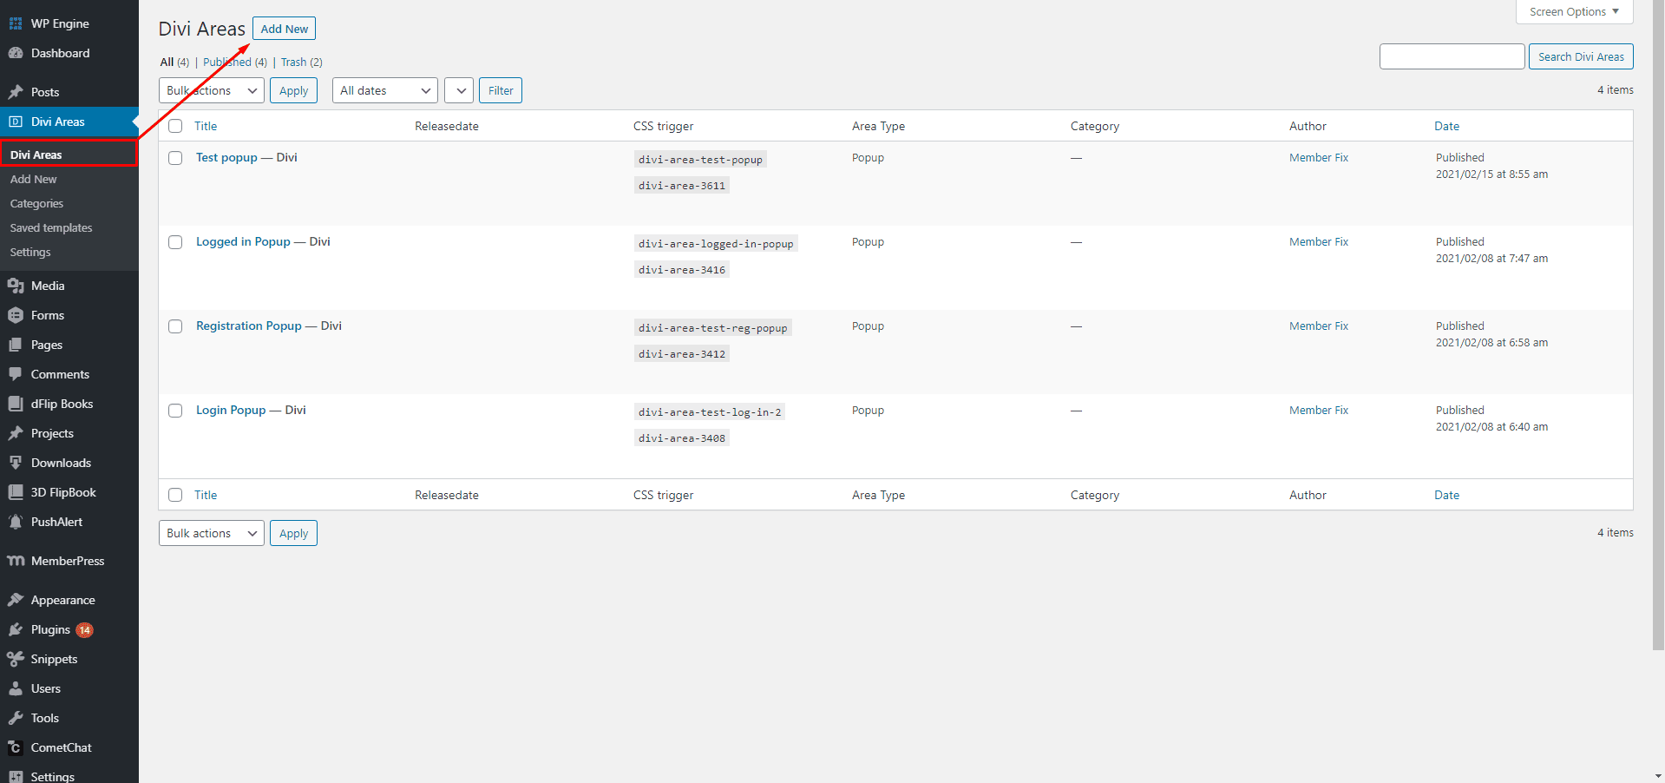Click the WP Engine sidebar icon

click(16, 23)
